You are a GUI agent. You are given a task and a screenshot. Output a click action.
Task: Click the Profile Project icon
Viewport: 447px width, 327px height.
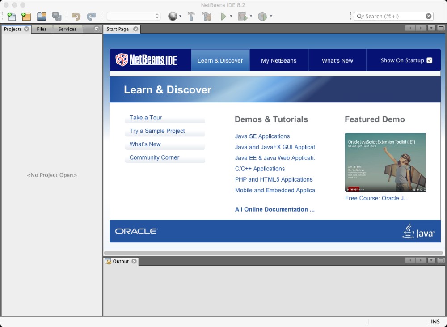click(x=262, y=17)
